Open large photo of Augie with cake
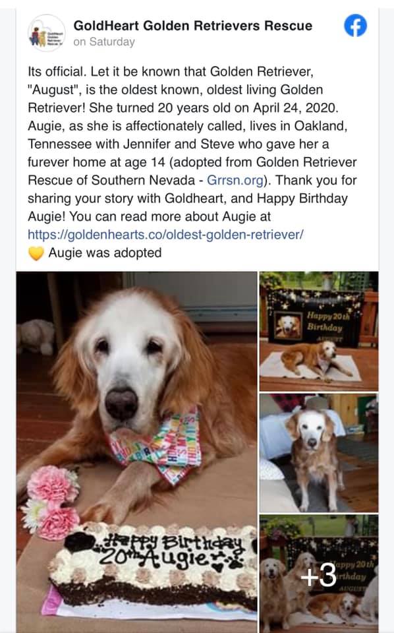The height and width of the screenshot is (633, 394). [x=136, y=452]
